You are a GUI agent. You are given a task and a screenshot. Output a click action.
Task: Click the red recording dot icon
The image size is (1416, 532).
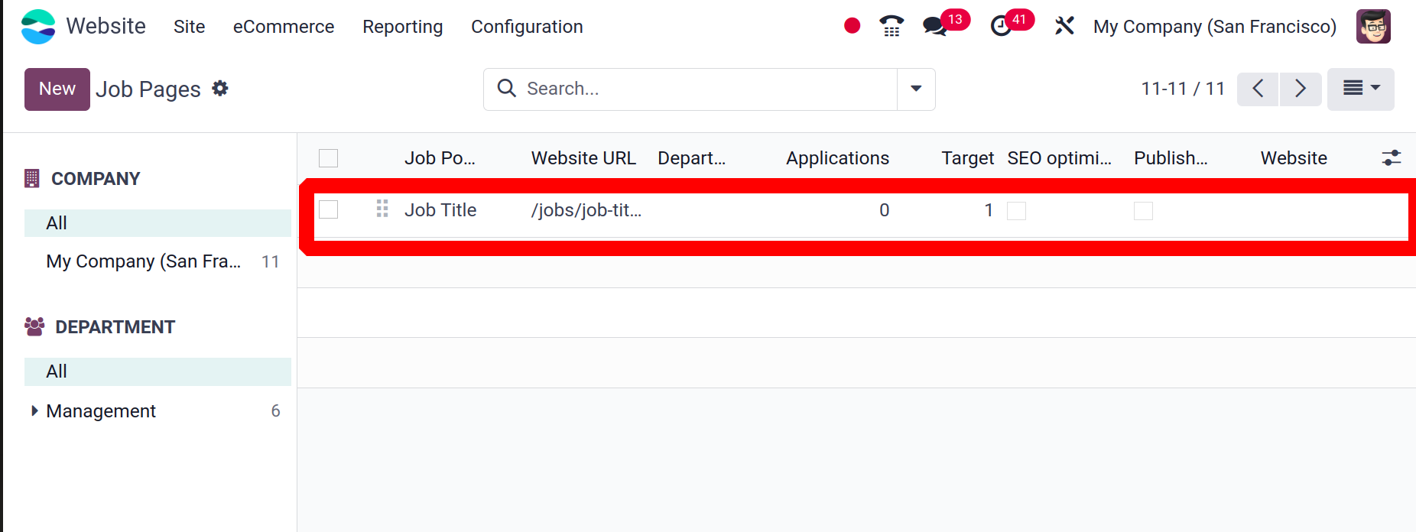click(x=852, y=26)
